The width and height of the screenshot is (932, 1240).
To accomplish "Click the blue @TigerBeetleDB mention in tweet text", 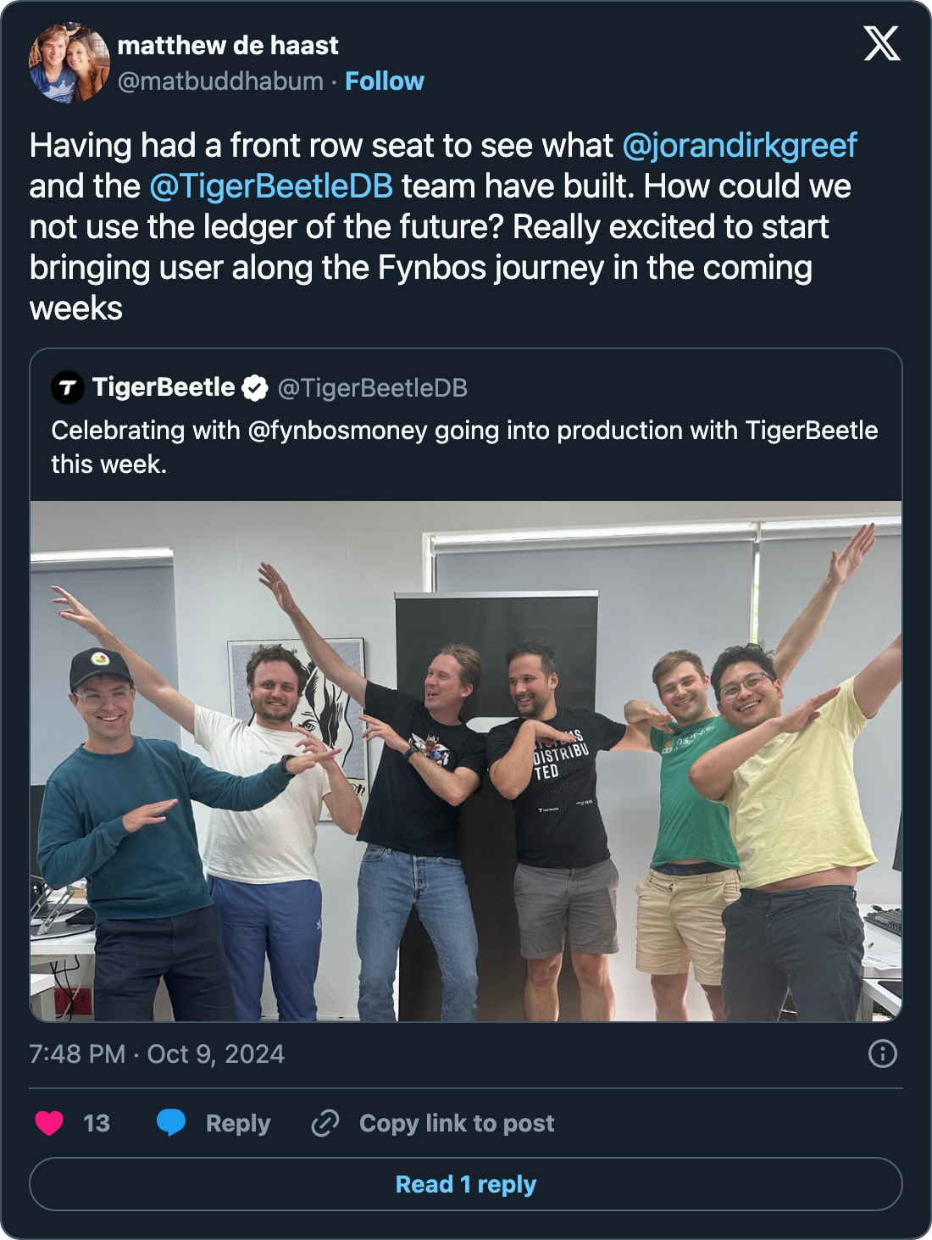I will pos(271,186).
